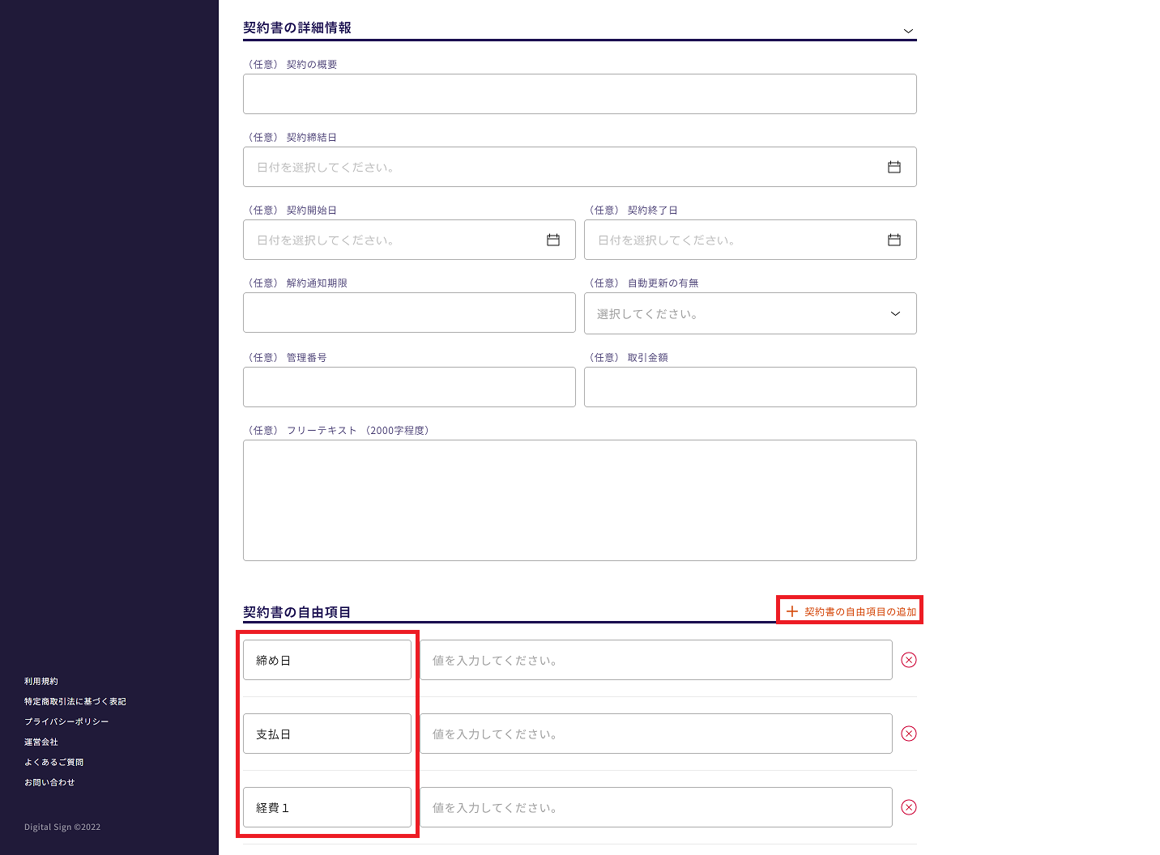1160x855 pixels.
Task: Click the 取引金額 input field
Action: click(750, 387)
